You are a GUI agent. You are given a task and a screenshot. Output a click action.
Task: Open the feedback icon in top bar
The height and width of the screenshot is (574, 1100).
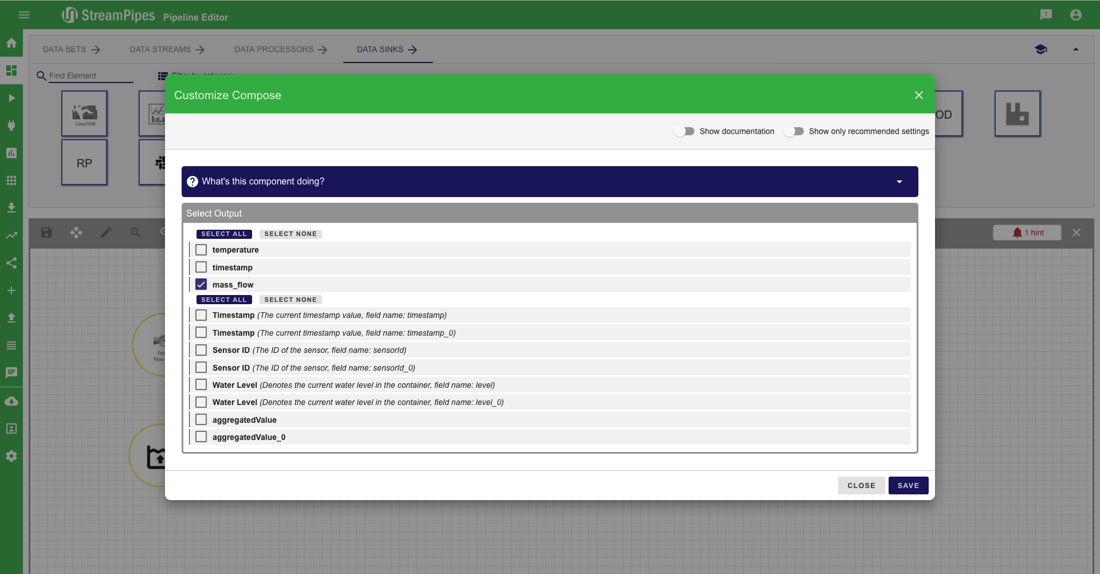tap(1046, 15)
